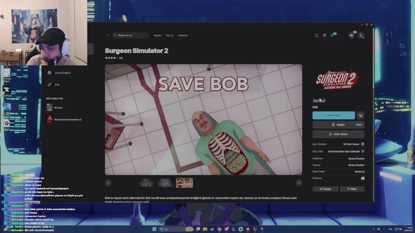Add Surgeon Simulator 2 to cart icon
Screen dimensions: 415x233
(361, 115)
